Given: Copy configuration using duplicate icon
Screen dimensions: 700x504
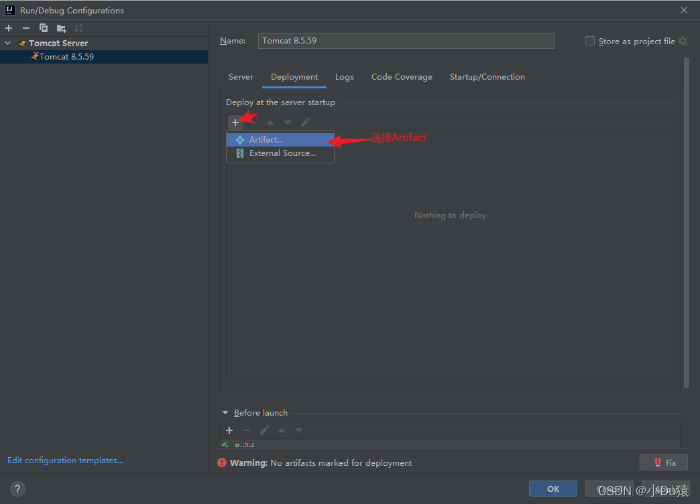Looking at the screenshot, I should coord(44,28).
